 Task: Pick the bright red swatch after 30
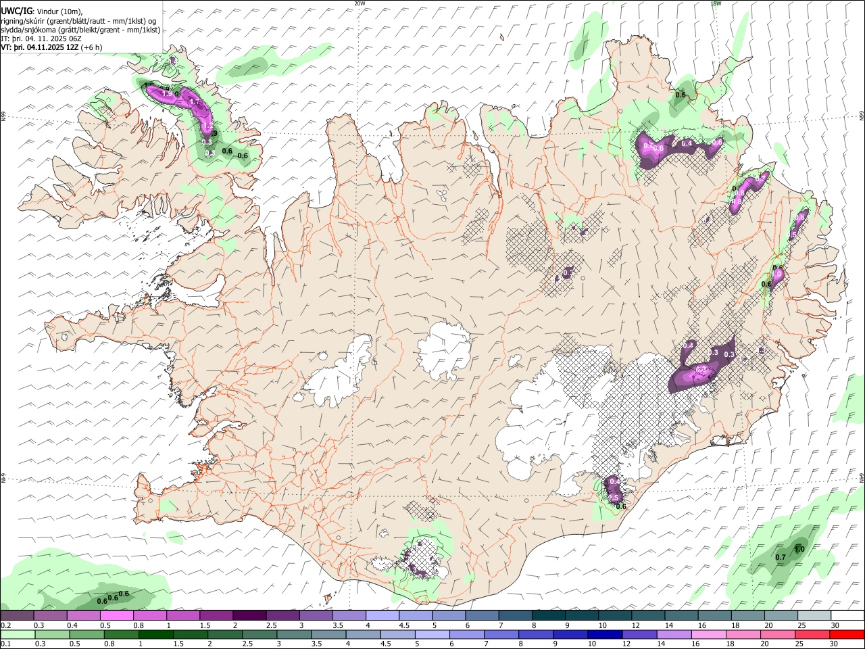coord(847,634)
